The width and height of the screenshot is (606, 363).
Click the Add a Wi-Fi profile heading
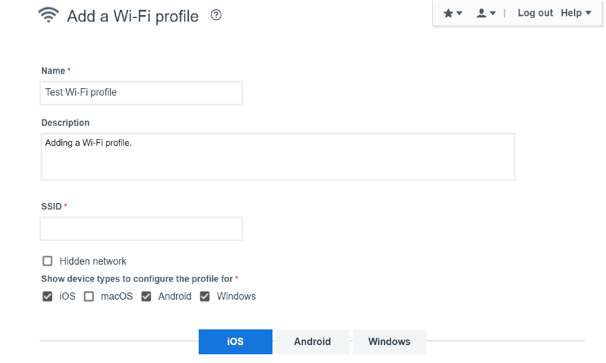pyautogui.click(x=132, y=16)
